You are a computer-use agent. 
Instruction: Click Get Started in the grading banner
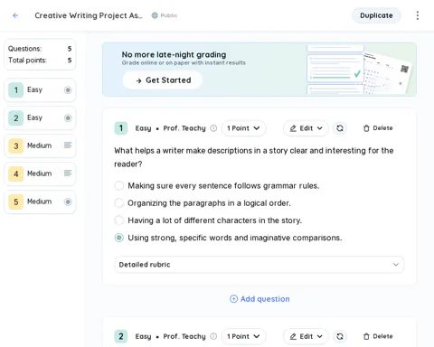163,80
